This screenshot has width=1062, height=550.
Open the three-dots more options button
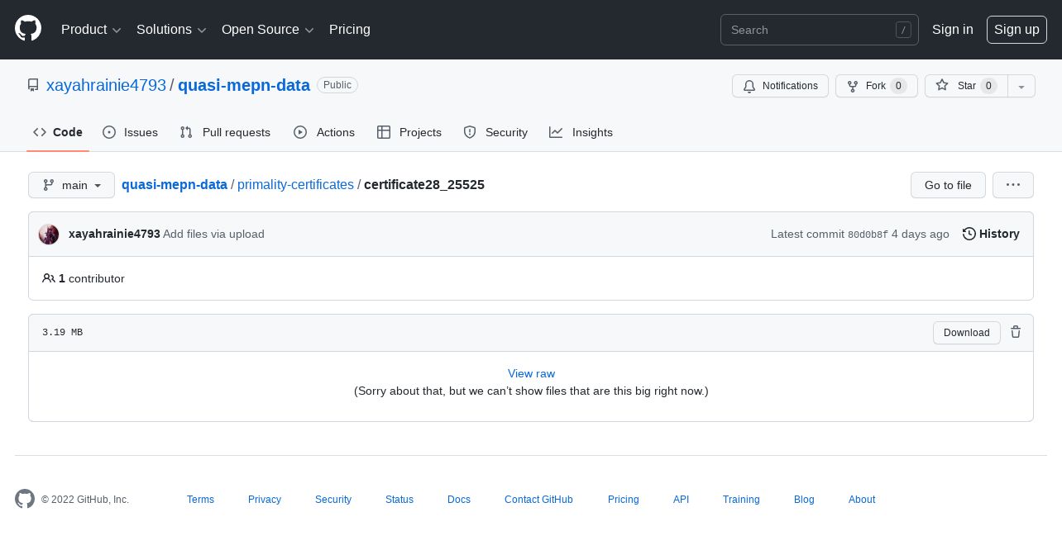(1013, 185)
